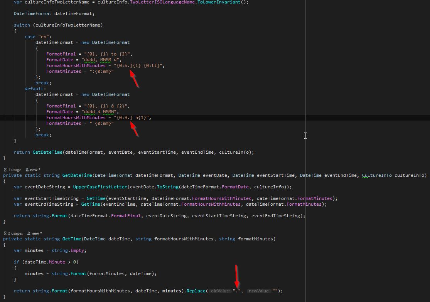Click the underlined CultureInfo parameter type

(377, 175)
